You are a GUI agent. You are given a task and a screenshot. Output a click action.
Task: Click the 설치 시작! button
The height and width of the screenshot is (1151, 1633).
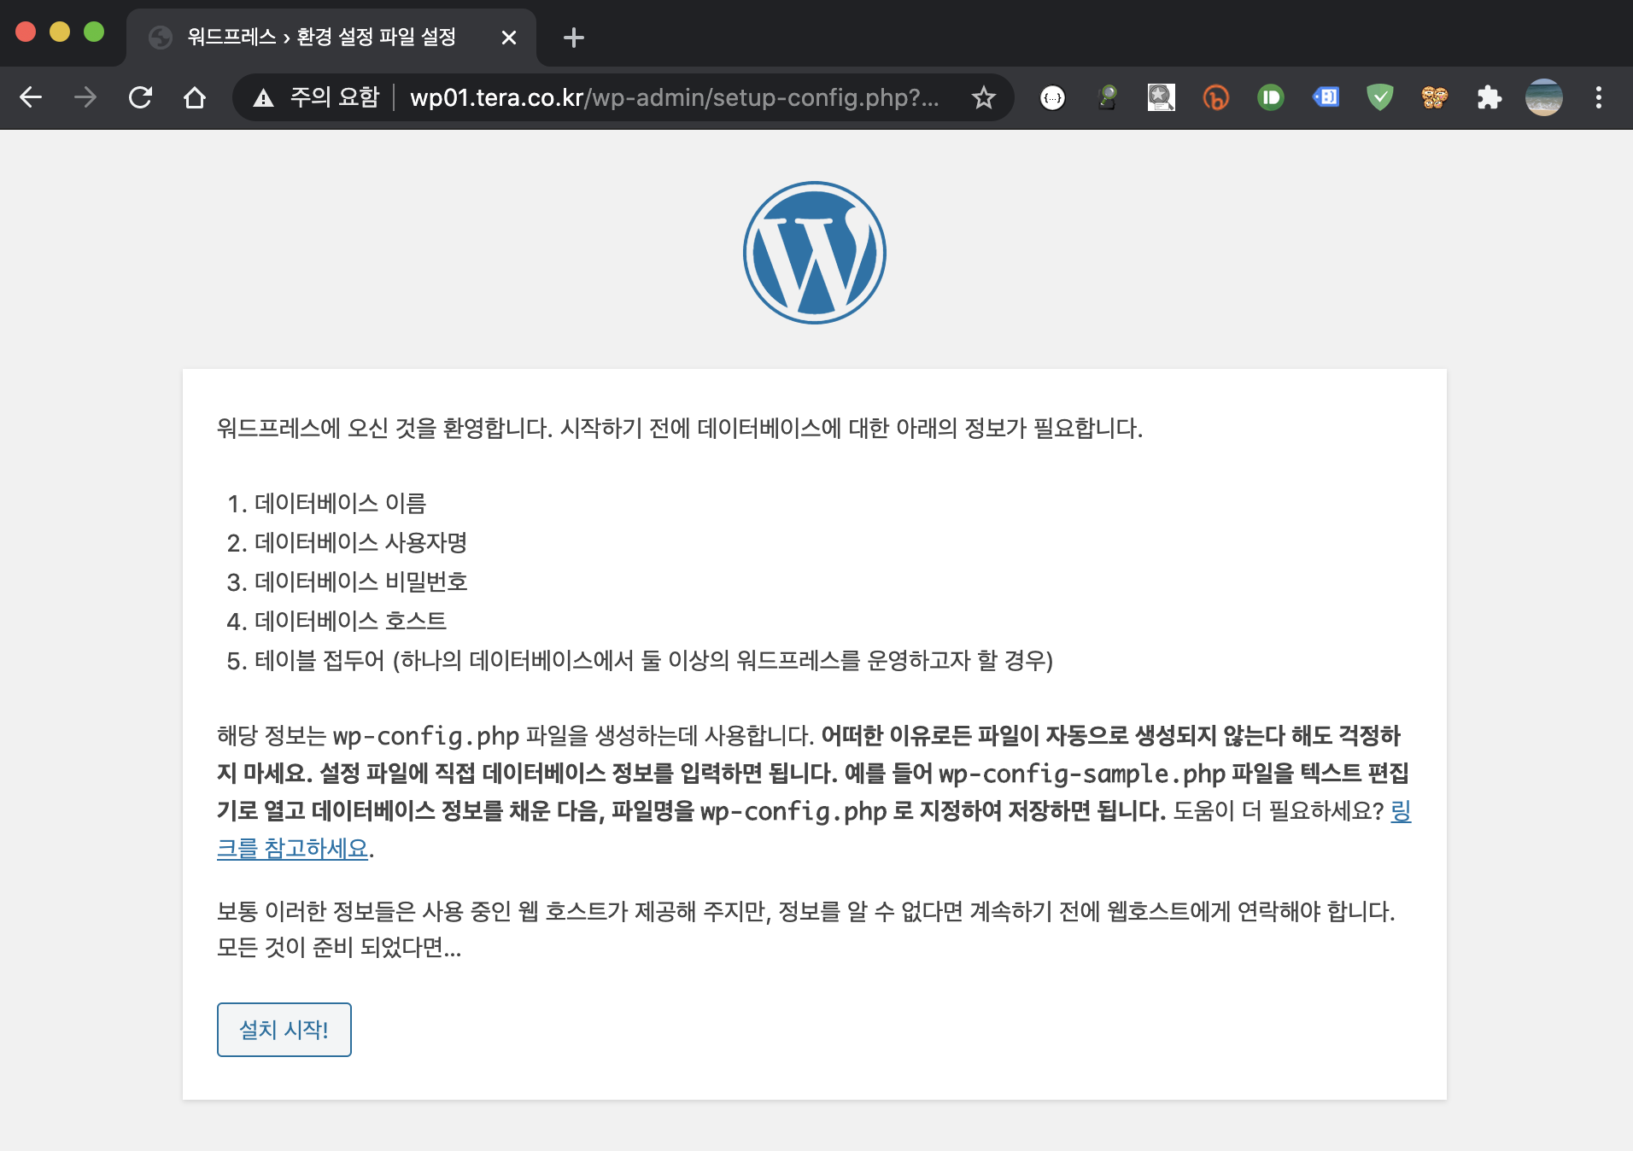pyautogui.click(x=284, y=1030)
